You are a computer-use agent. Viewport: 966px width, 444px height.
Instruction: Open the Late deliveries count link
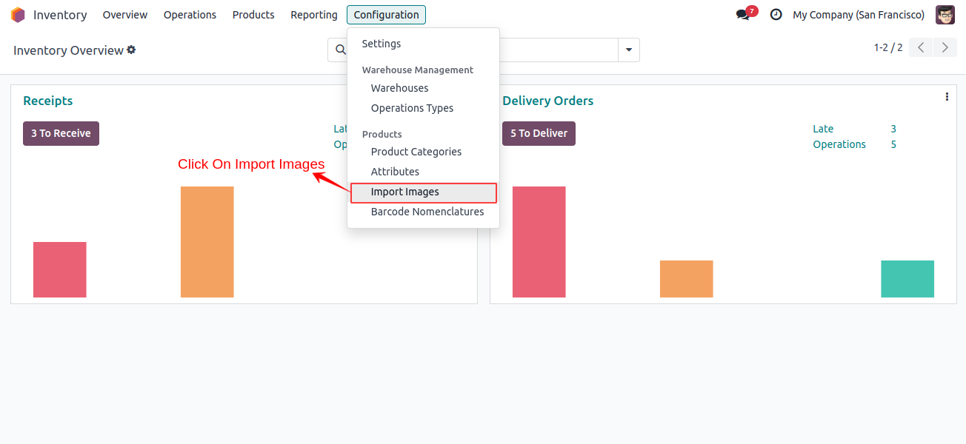pos(822,129)
